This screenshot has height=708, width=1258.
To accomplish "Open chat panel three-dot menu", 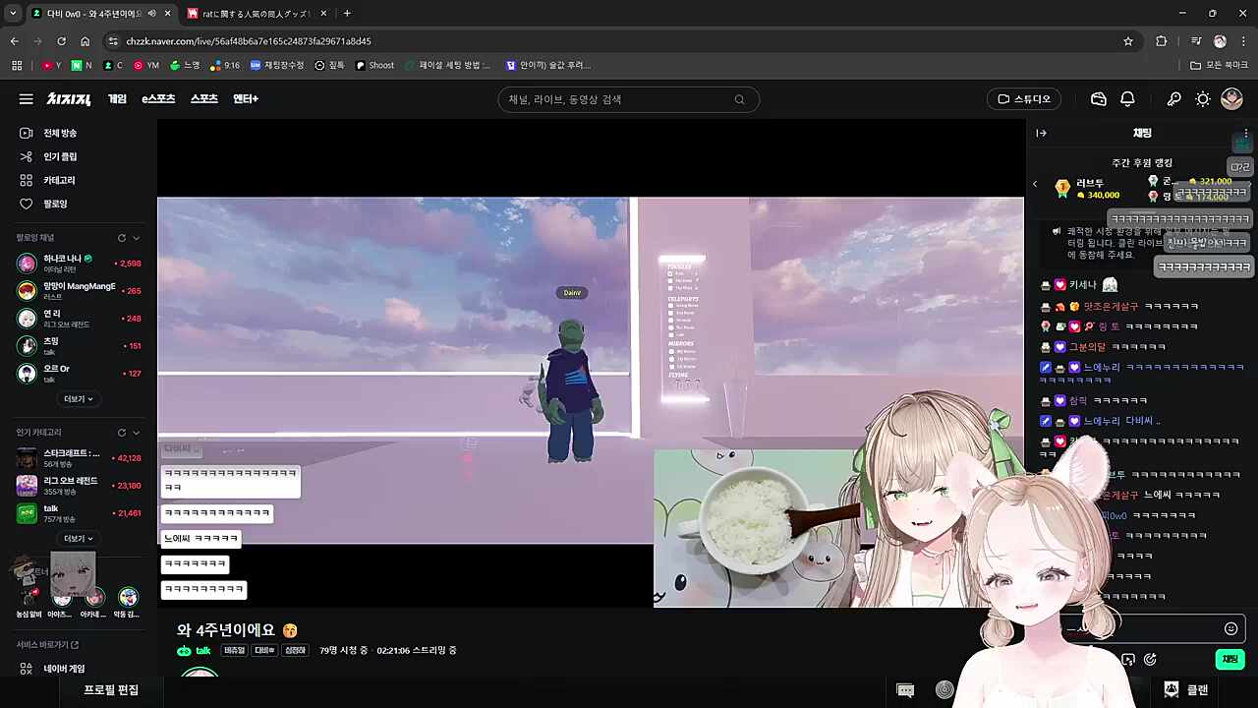I will pos(1246,133).
